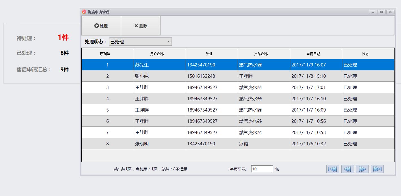The width and height of the screenshot is (401, 196).
Task: Click serial number 4 in the table
Action: (107, 99)
